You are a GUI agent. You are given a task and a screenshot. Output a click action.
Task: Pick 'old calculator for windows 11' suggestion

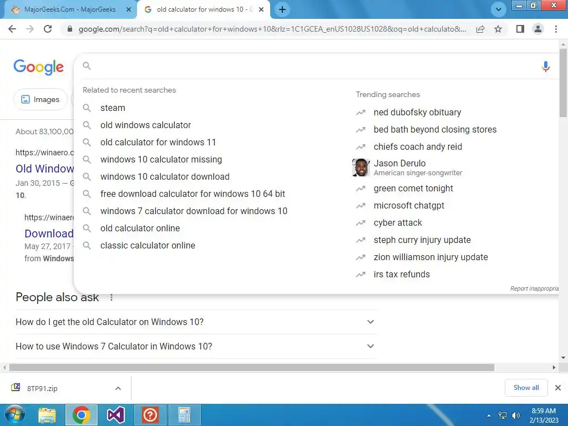tap(158, 143)
